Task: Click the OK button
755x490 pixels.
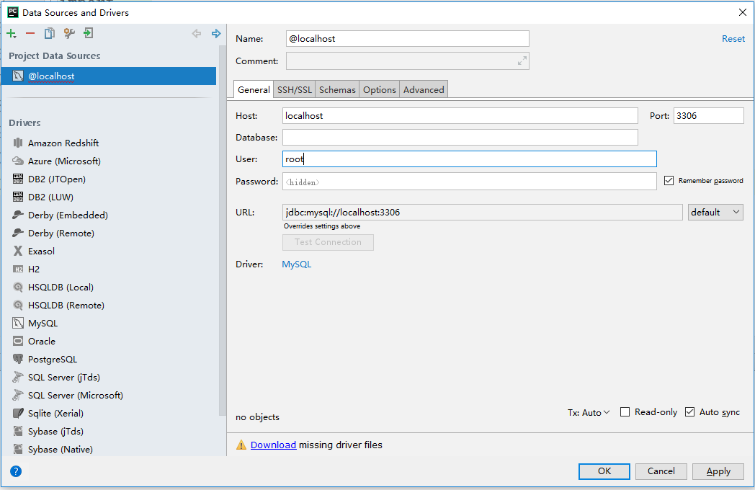Action: tap(604, 471)
